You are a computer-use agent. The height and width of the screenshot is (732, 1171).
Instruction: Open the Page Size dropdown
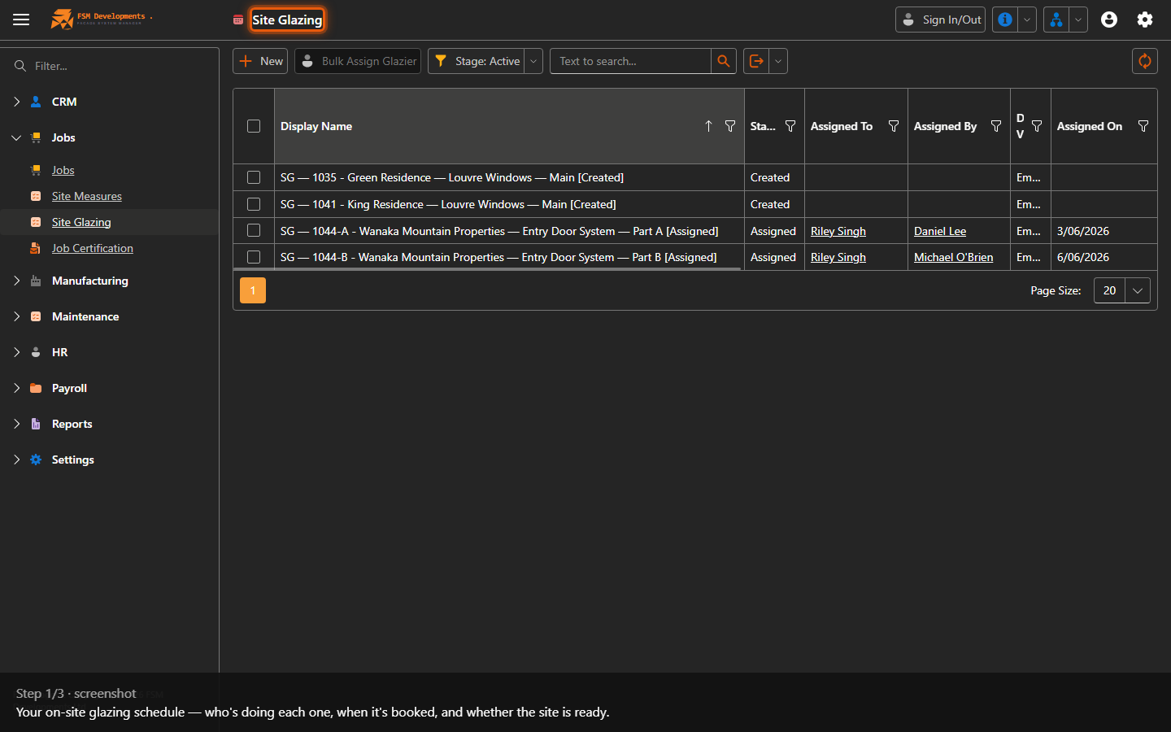[x=1138, y=290]
